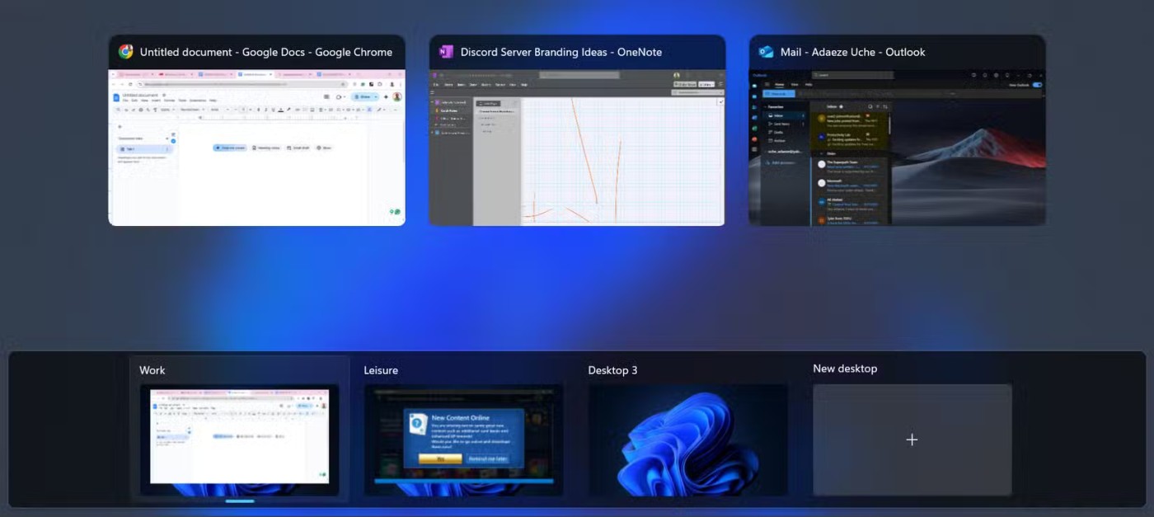This screenshot has height=517, width=1154.
Task: Open the Outlook mail window thumbnail
Action: pos(897,148)
